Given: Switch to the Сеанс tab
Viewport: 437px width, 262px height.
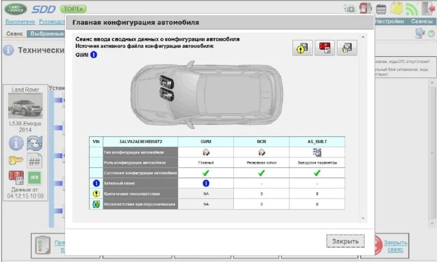Looking at the screenshot, I should [15, 34].
